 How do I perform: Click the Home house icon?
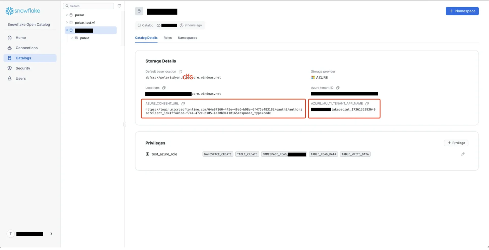click(10, 38)
